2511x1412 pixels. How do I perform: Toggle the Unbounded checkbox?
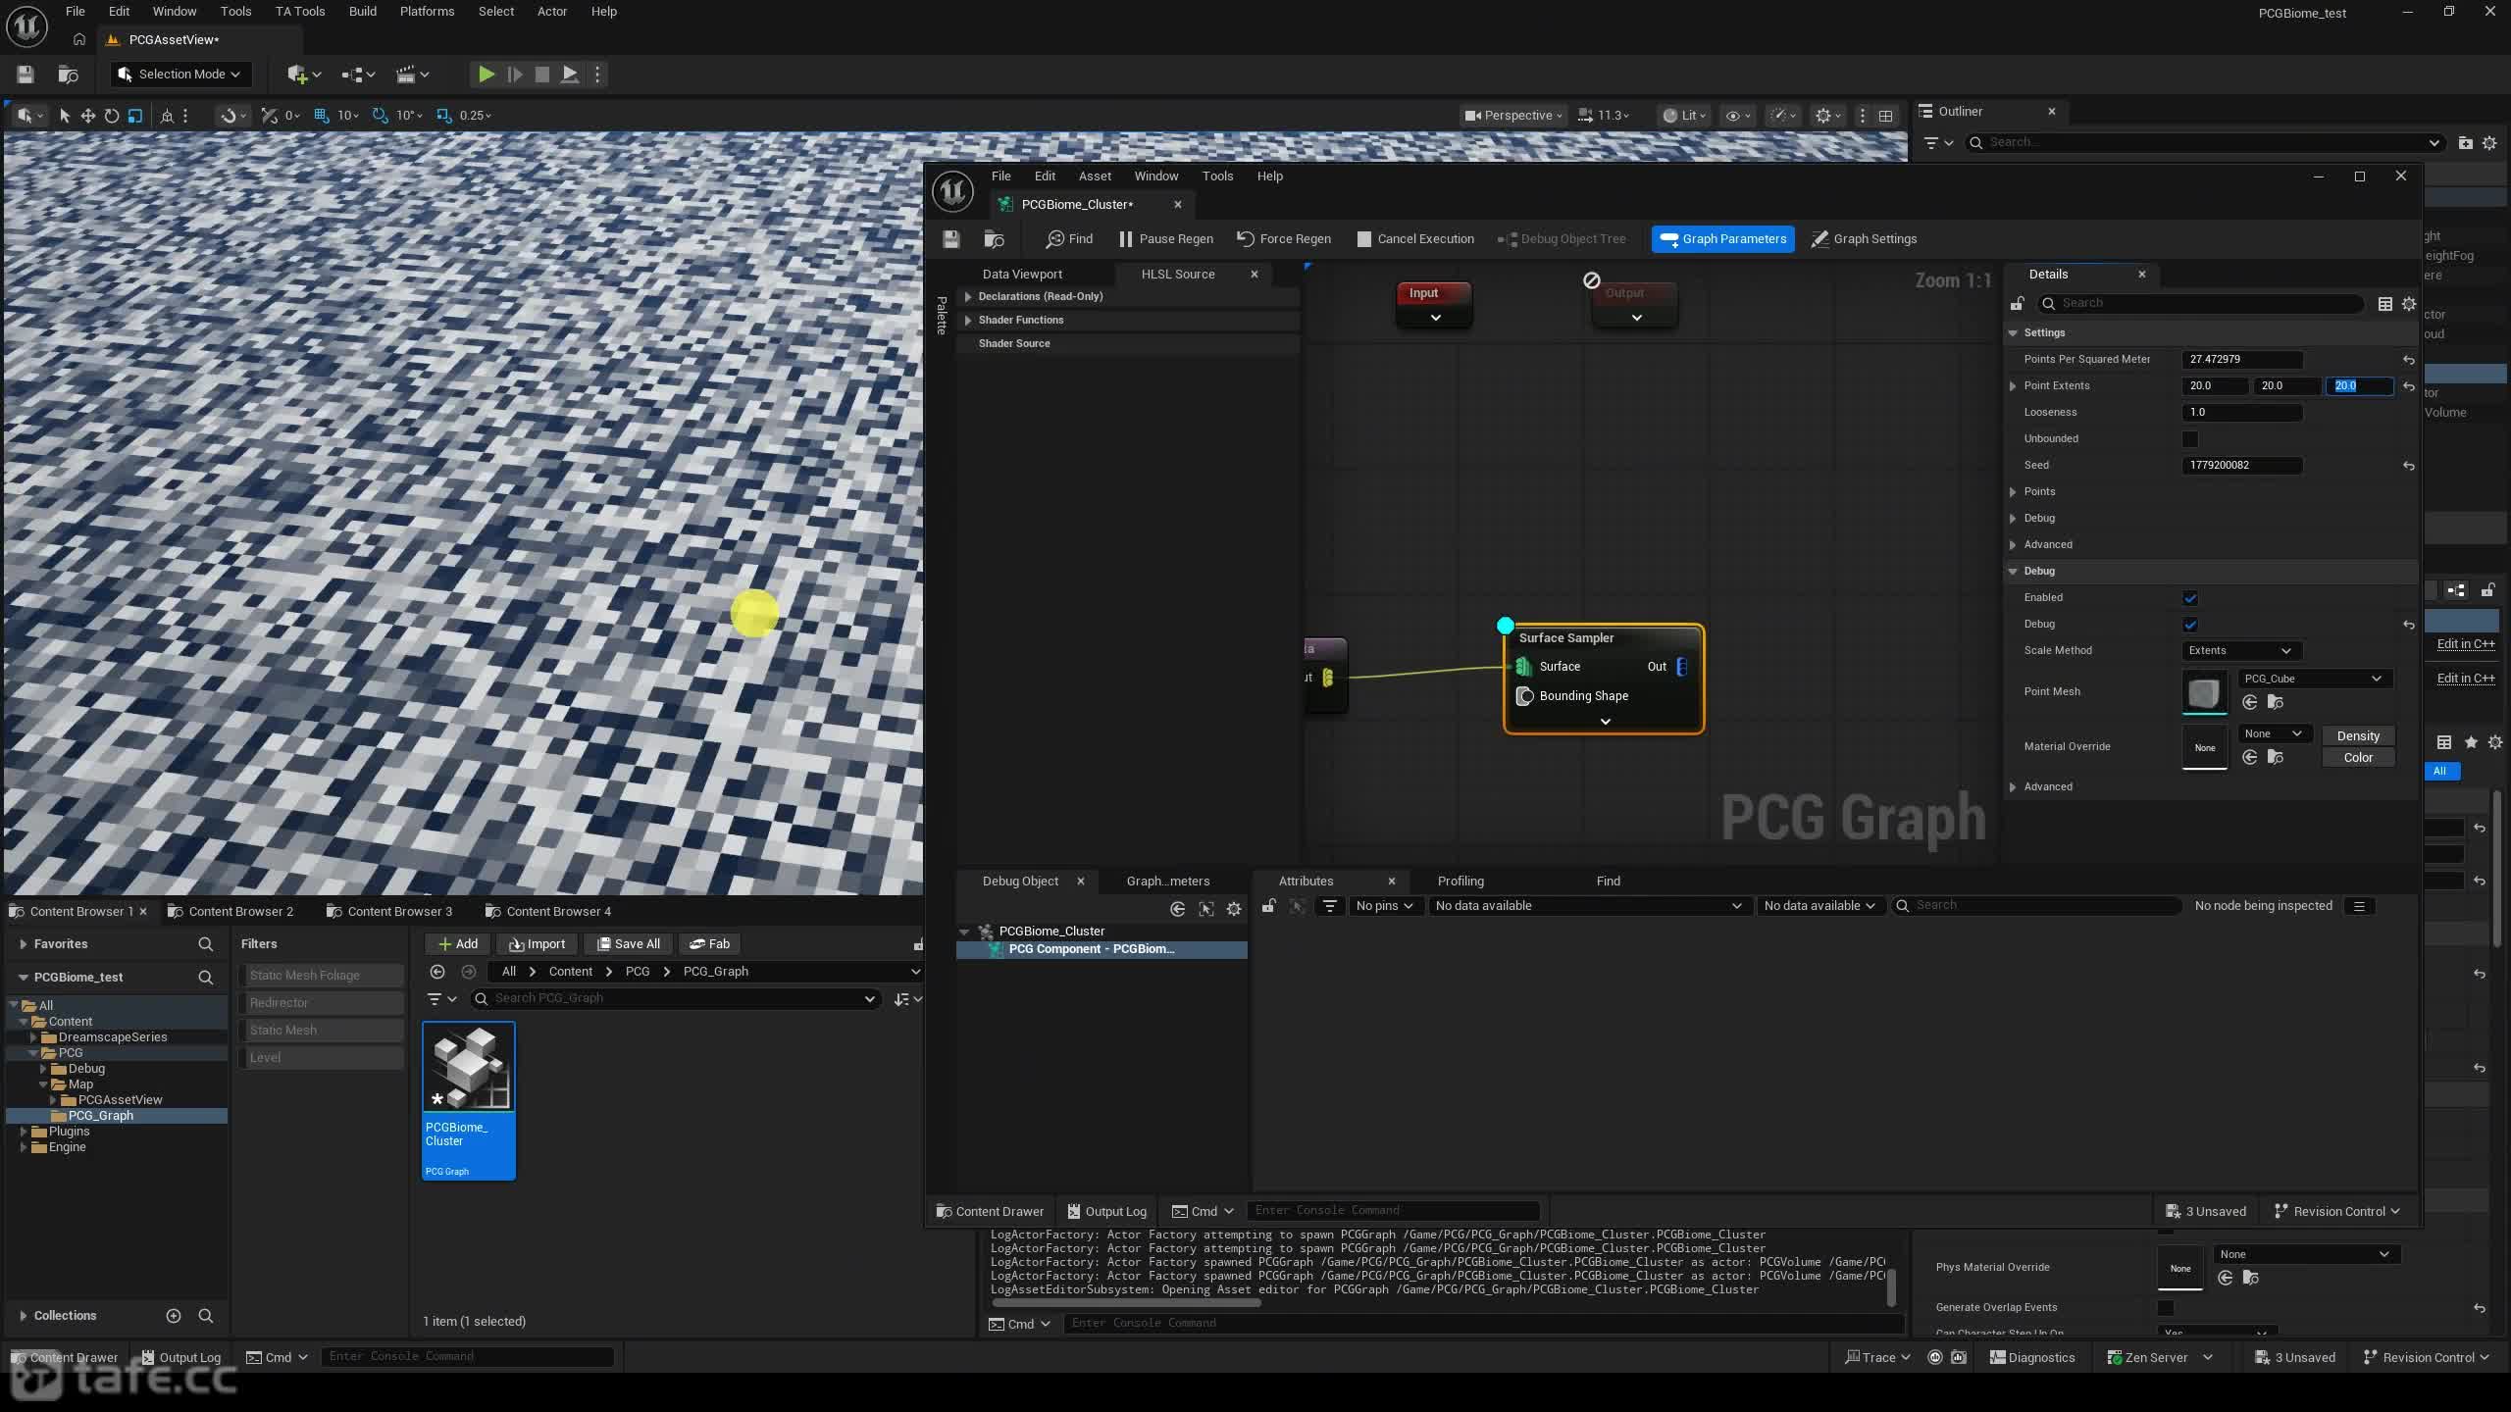(x=2190, y=438)
